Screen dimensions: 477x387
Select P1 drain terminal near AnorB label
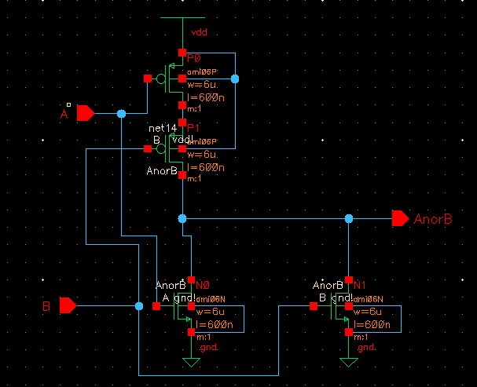point(182,175)
